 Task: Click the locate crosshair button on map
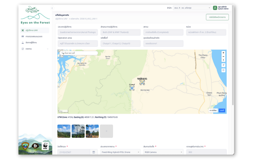click(x=223, y=70)
